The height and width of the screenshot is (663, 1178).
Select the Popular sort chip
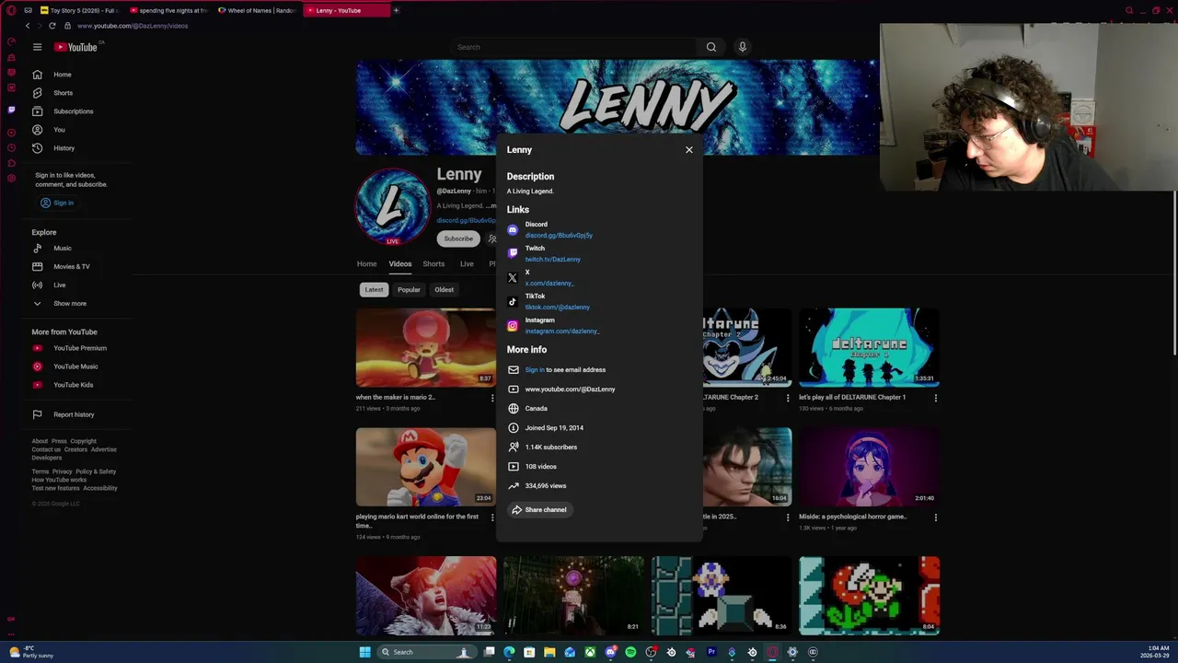click(409, 290)
